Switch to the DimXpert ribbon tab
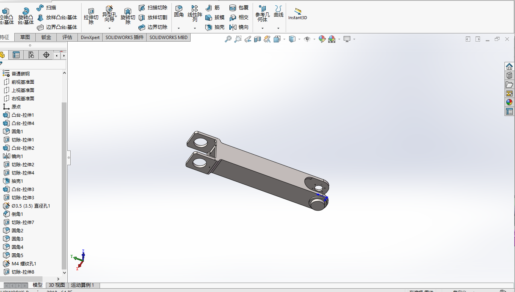 pyautogui.click(x=90, y=37)
